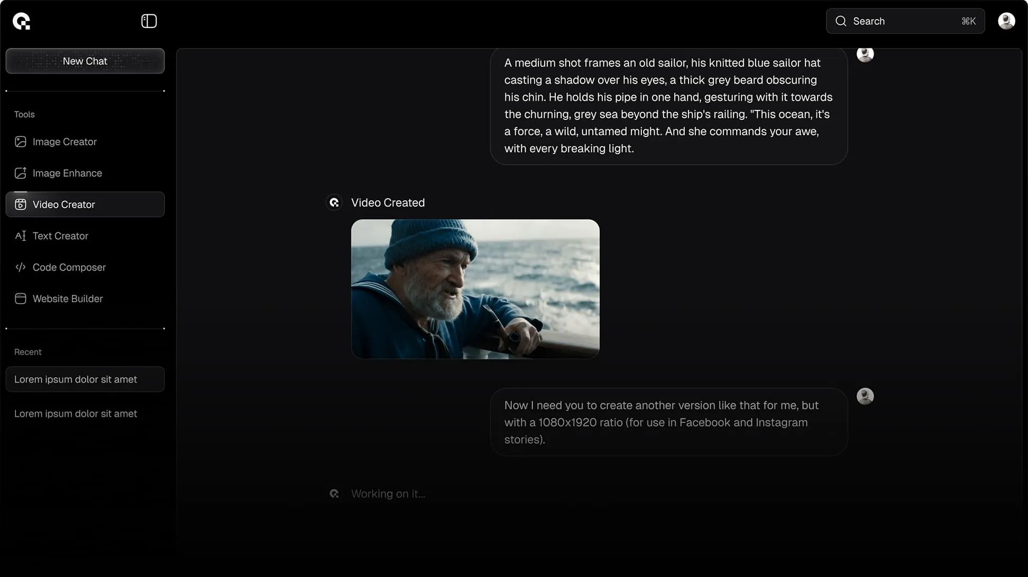
Task: Click the assistant icon next to Working on it
Action: (334, 493)
